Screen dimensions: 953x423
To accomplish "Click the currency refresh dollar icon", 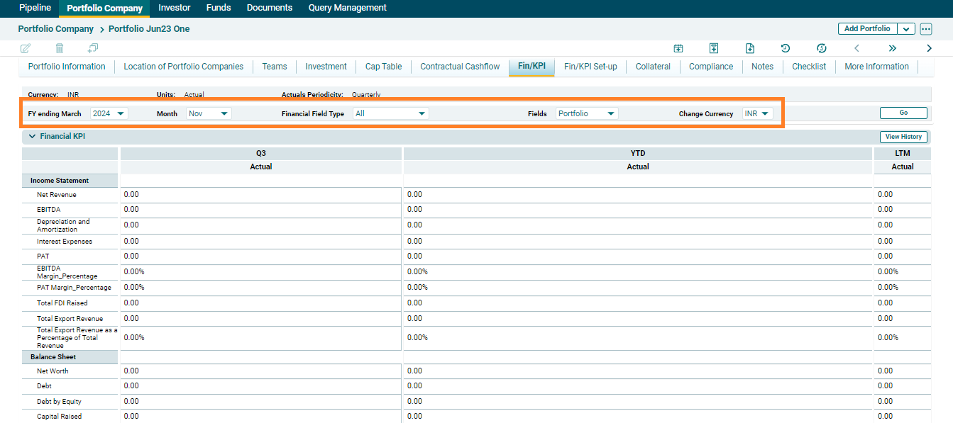I will (x=821, y=48).
